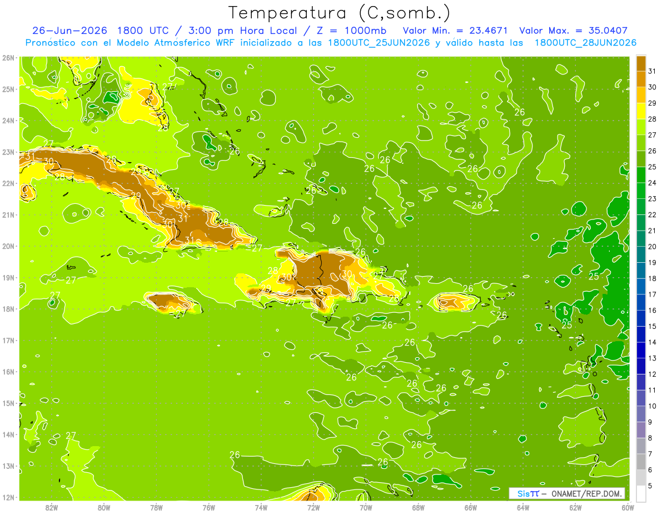Click the "12N" latitude axis label
The height and width of the screenshot is (515, 667).
click(x=8, y=497)
